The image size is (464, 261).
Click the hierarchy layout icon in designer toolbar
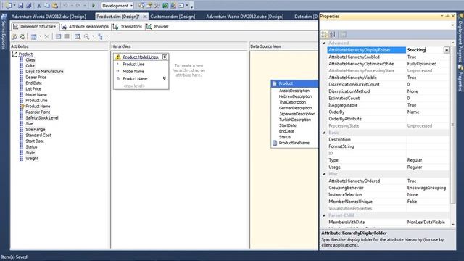pos(100,36)
